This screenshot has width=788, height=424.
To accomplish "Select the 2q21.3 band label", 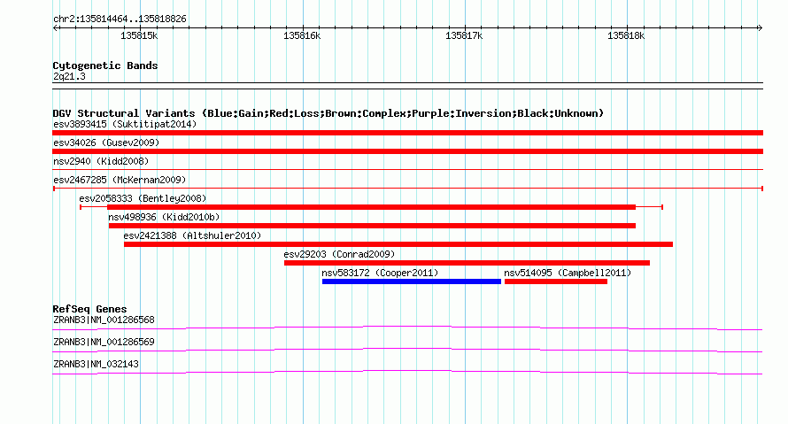I will coord(69,76).
